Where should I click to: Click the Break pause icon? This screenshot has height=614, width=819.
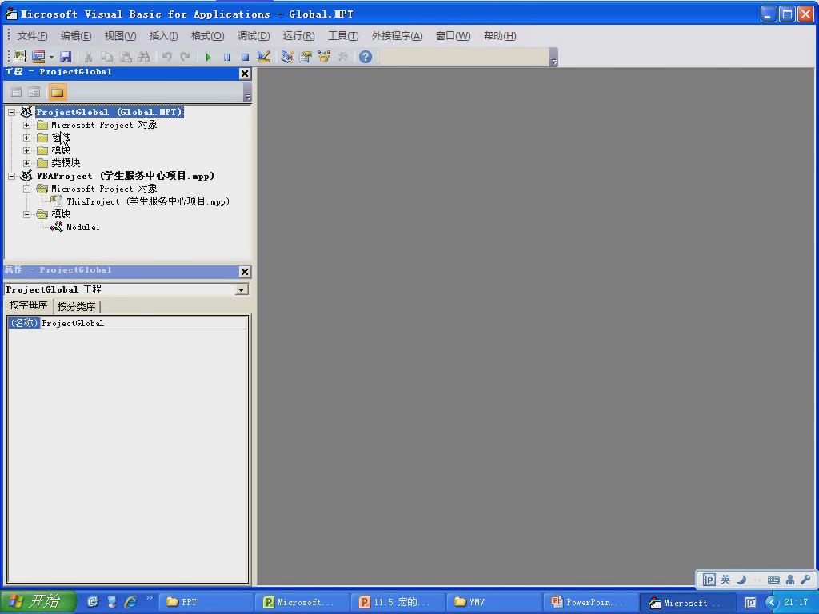[x=226, y=57]
